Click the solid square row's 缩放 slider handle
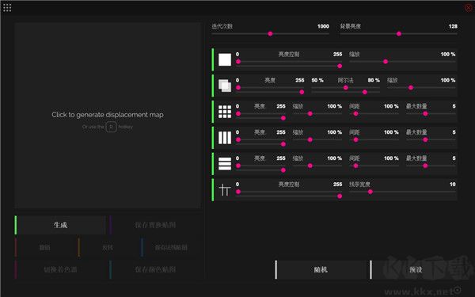Image resolution: width=475 pixels, height=297 pixels. [386, 62]
